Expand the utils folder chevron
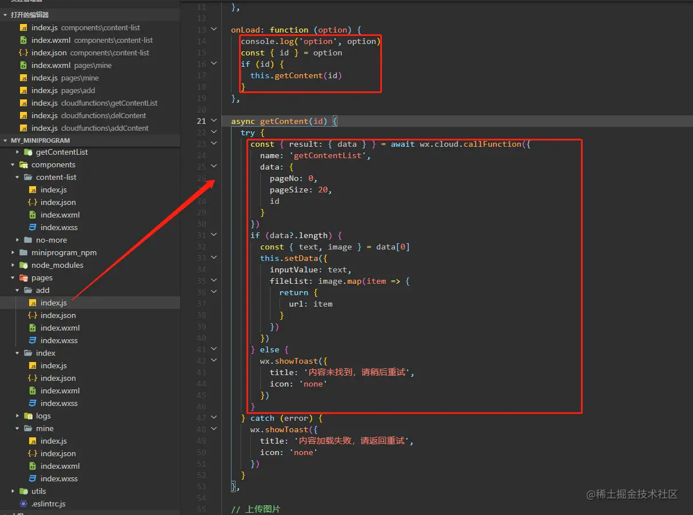This screenshot has width=693, height=515. tap(13, 491)
